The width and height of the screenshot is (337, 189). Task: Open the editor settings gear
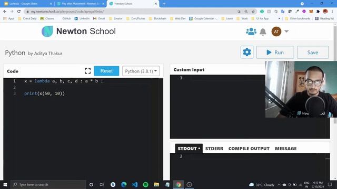[247, 52]
